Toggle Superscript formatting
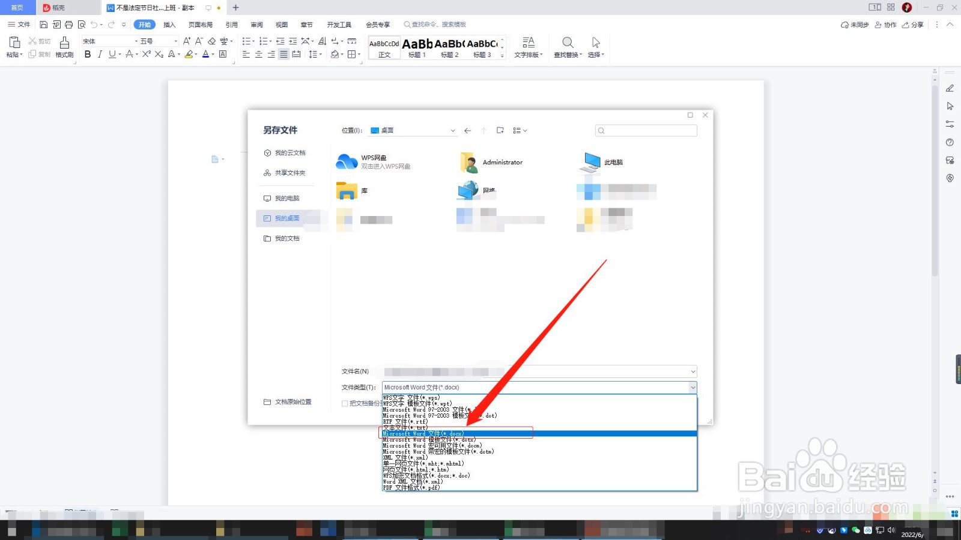Viewport: 961px width, 540px height. pos(146,54)
